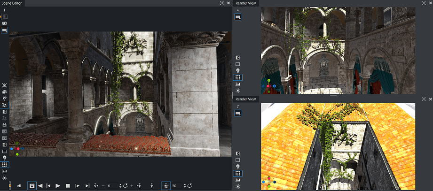The width and height of the screenshot is (433, 191).
Task: Click the reverse play arrow button
Action: coord(40,186)
